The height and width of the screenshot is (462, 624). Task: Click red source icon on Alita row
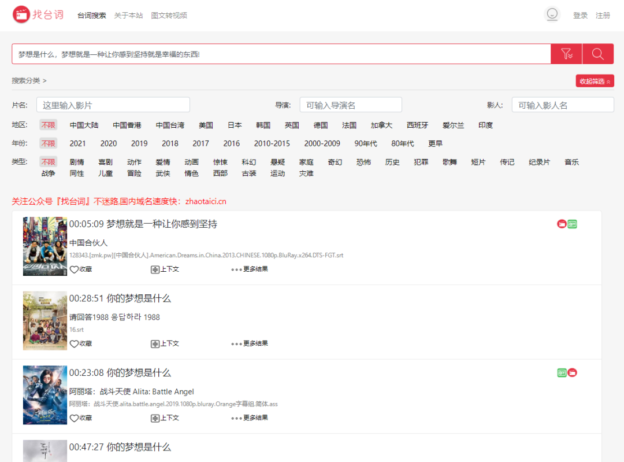572,373
